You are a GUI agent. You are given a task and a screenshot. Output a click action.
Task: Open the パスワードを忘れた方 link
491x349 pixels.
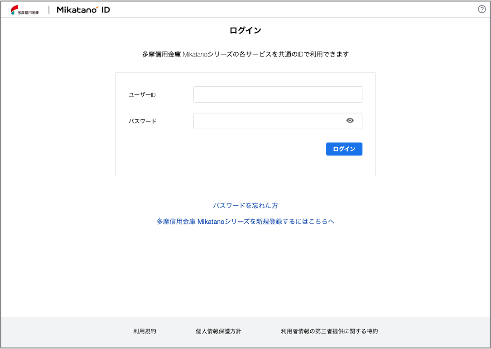click(246, 206)
